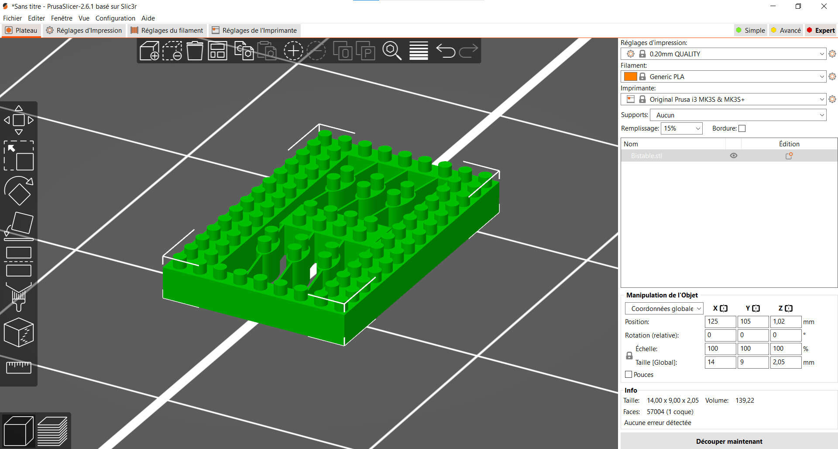Open the Coordonnées globales dropdown

[664, 308]
